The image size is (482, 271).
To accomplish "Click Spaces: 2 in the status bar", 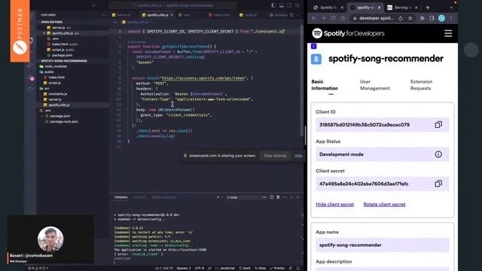I will (x=184, y=268).
